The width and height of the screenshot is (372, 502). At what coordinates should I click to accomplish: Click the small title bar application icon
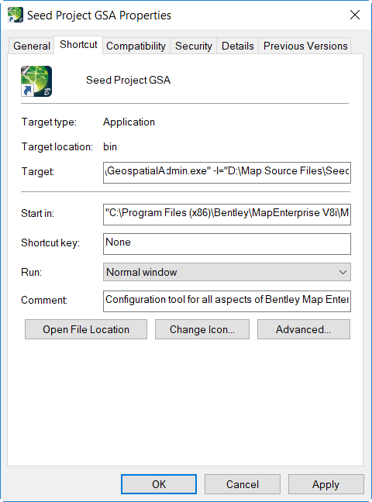[15, 15]
